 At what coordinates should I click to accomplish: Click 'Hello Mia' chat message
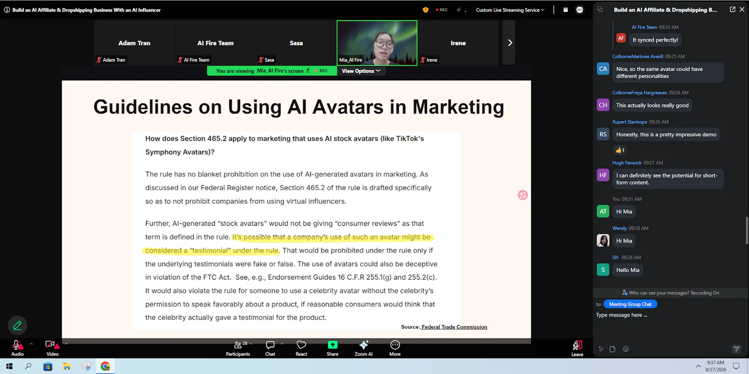628,270
